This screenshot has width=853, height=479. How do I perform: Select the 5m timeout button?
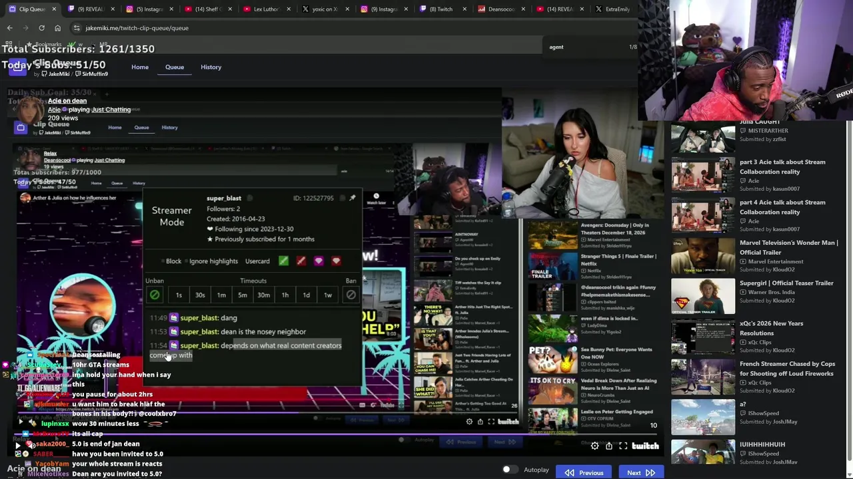pyautogui.click(x=243, y=295)
